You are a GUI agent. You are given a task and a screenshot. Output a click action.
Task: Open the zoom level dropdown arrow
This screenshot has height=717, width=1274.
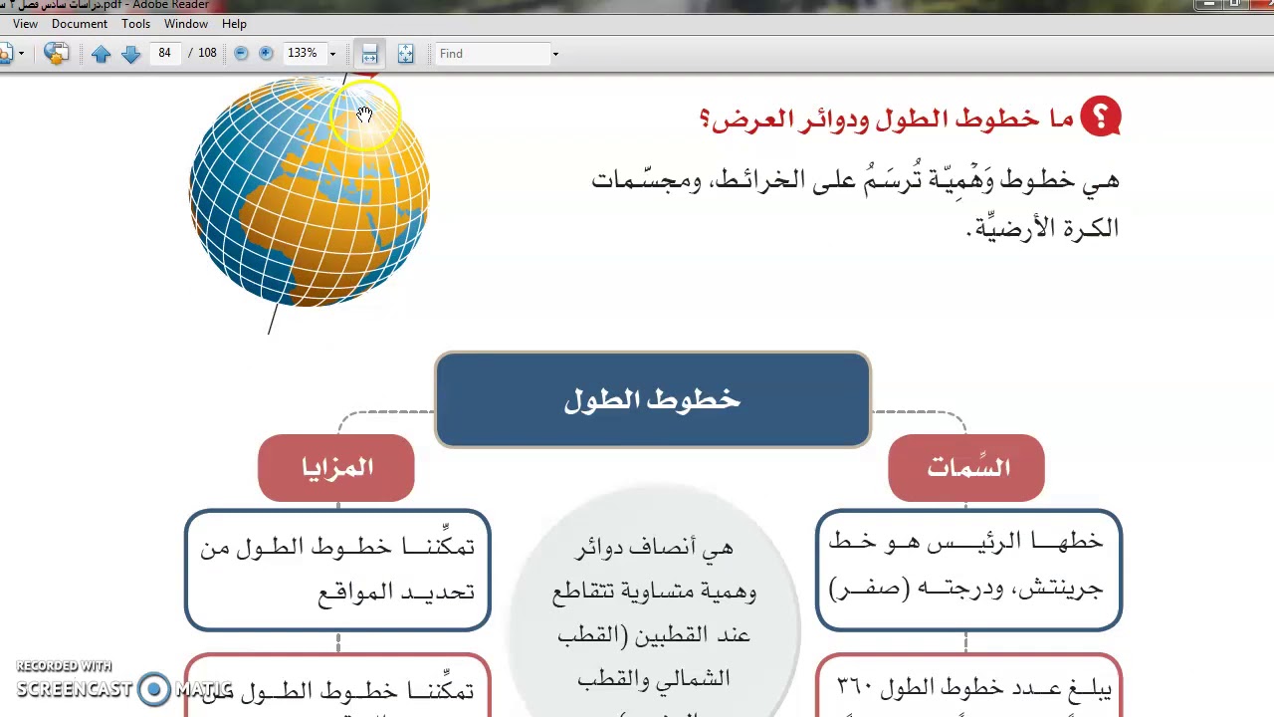332,54
